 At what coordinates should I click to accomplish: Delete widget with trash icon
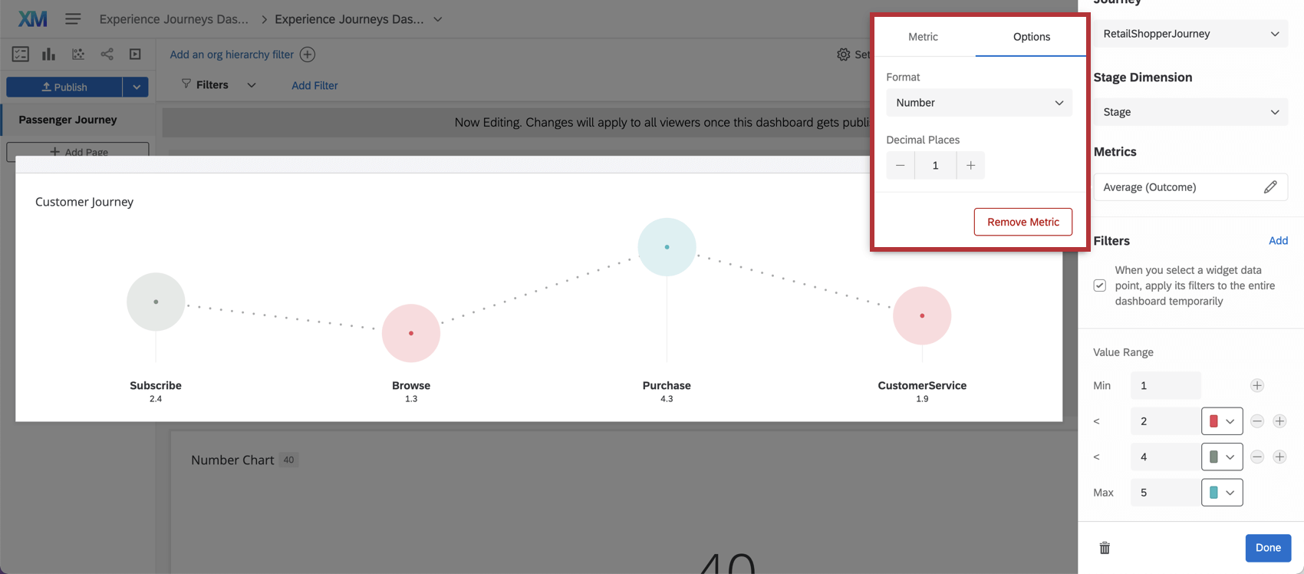[x=1105, y=548]
